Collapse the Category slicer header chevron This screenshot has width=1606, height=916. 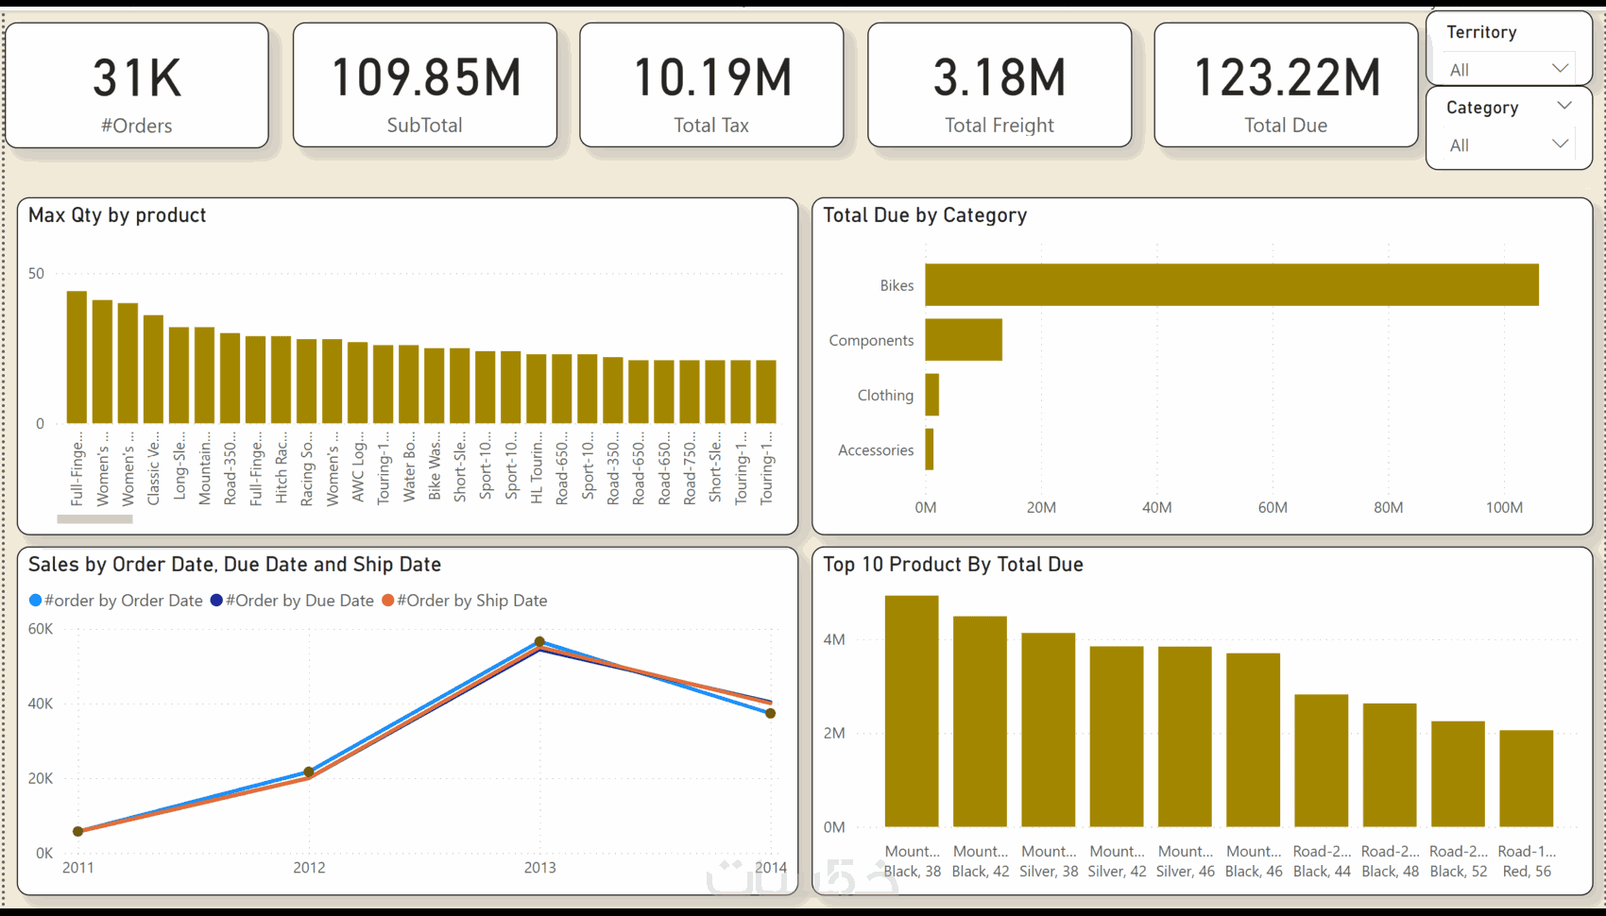[x=1564, y=105]
